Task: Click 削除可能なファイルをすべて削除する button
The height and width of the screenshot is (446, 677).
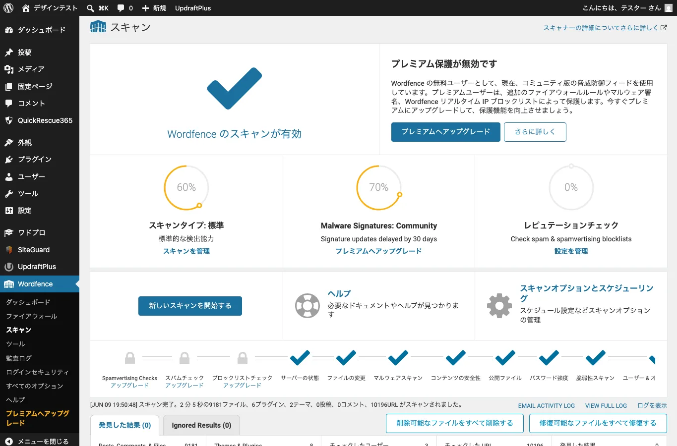Action: click(x=455, y=423)
